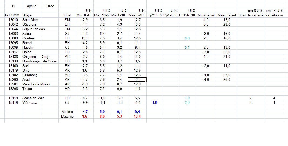Viewport: 288px width, 146px height.
Task: Select the 'Strat de zăpadă' header
Action: (251, 15)
